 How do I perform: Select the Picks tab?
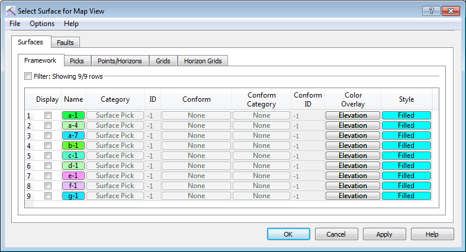76,61
